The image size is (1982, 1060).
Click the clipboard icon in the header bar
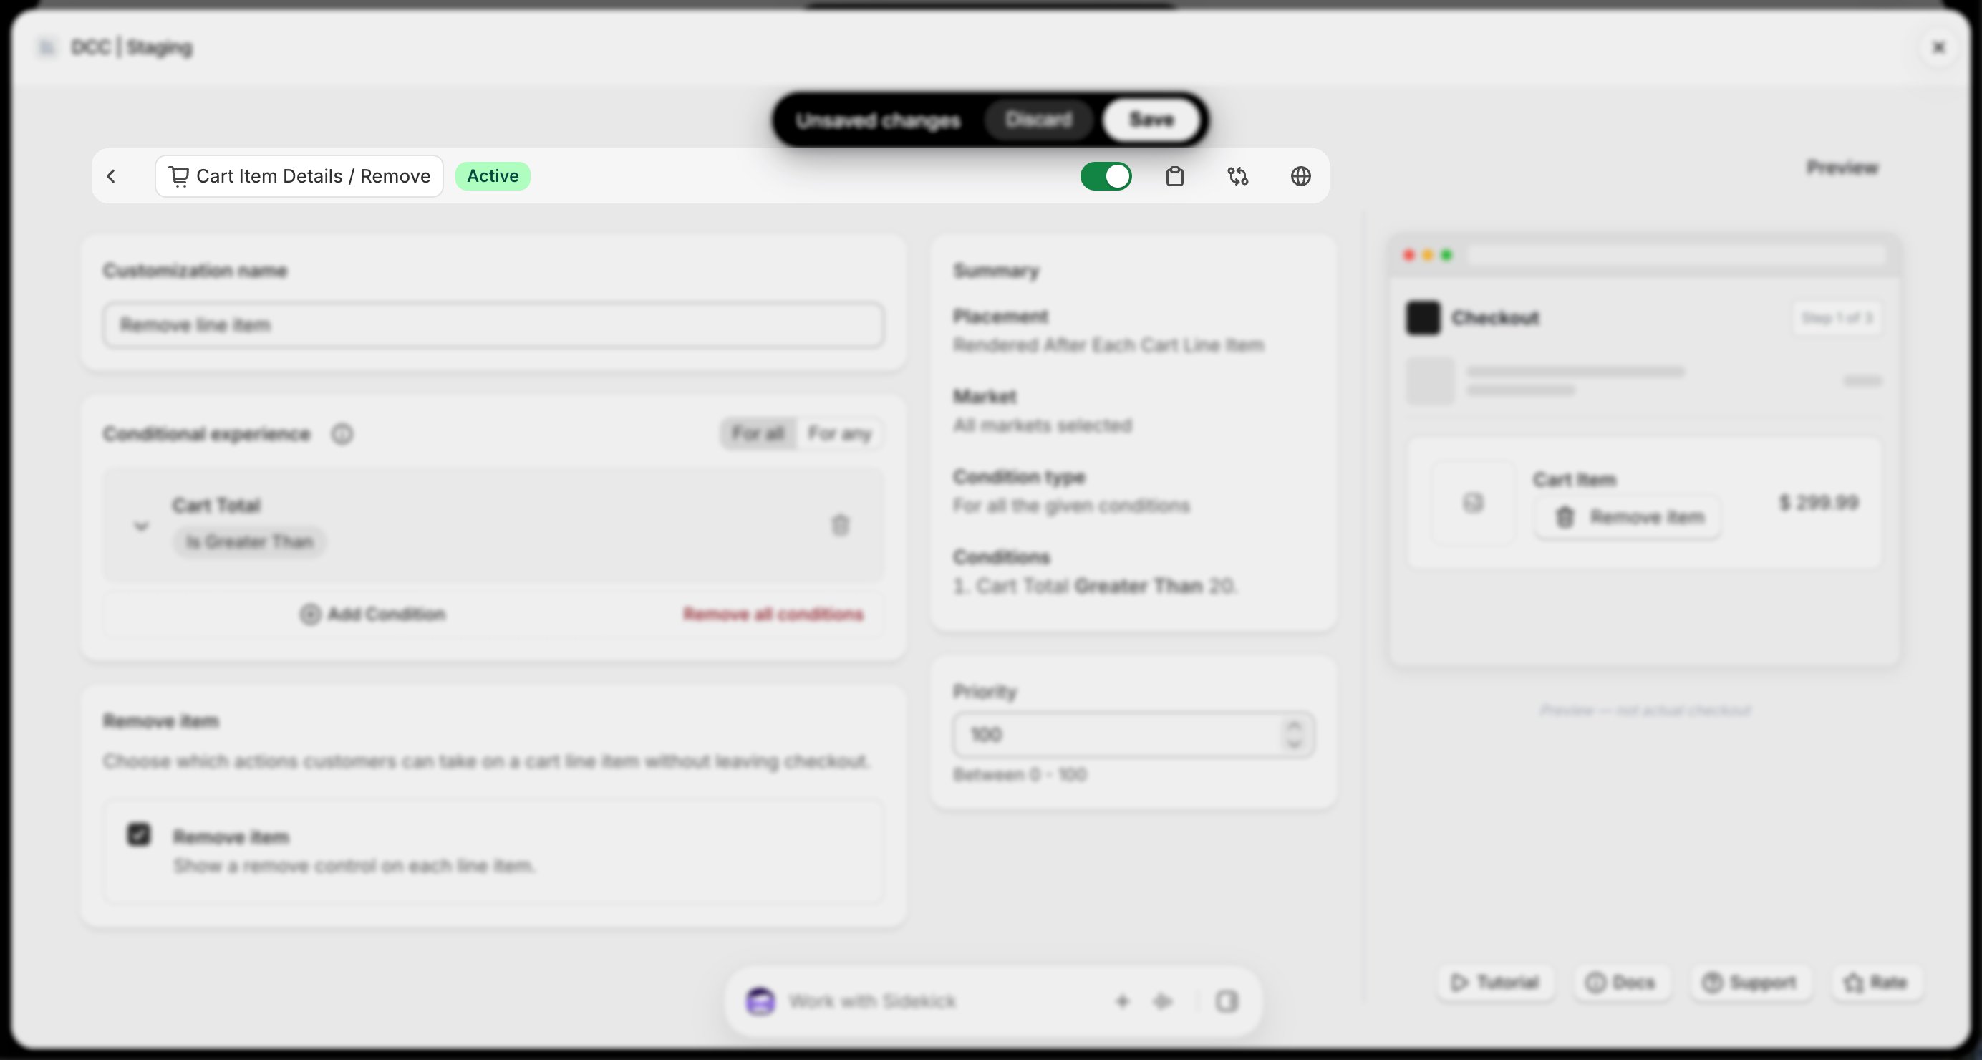pyautogui.click(x=1174, y=176)
